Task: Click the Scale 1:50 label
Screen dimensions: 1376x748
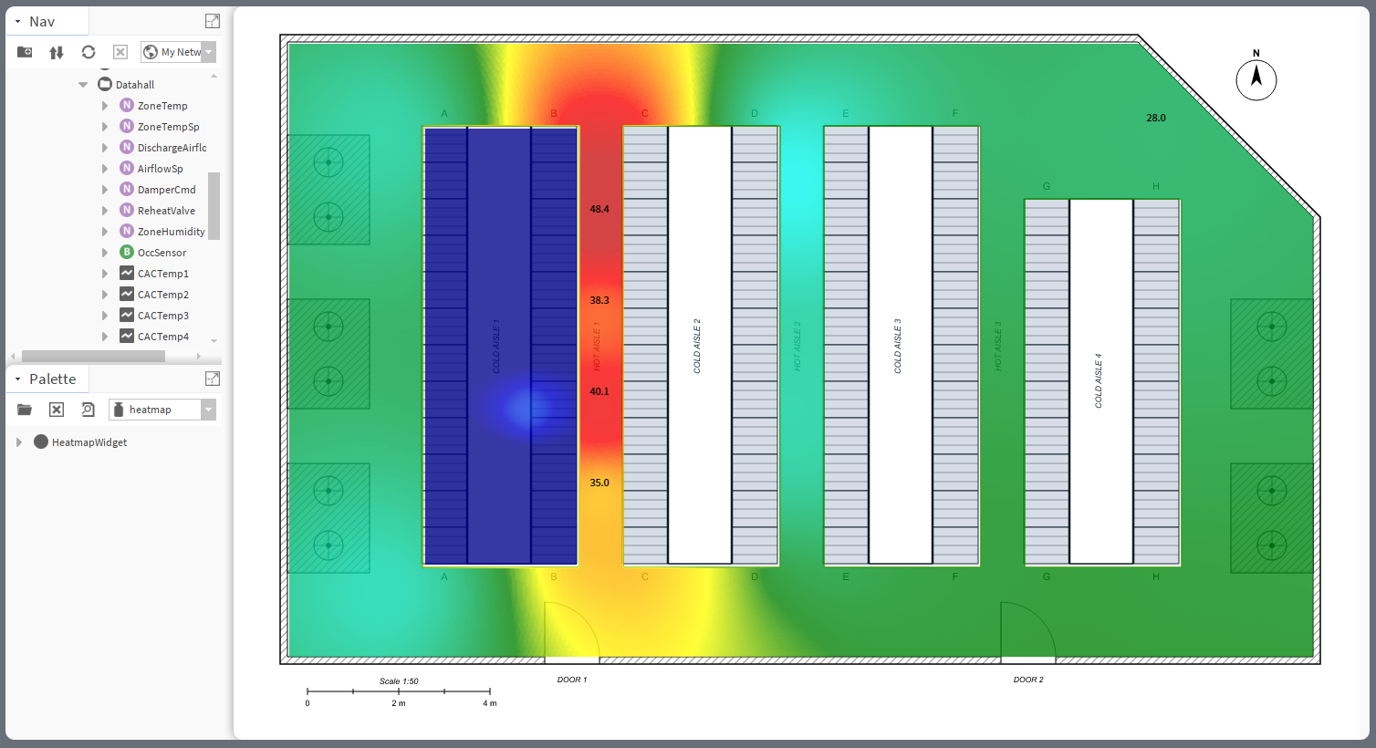Action: tap(399, 681)
